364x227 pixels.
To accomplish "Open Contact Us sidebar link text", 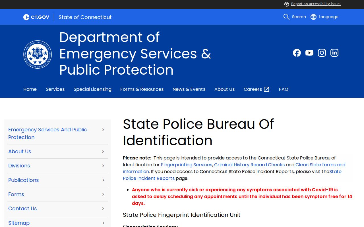I will pyautogui.click(x=22, y=209).
